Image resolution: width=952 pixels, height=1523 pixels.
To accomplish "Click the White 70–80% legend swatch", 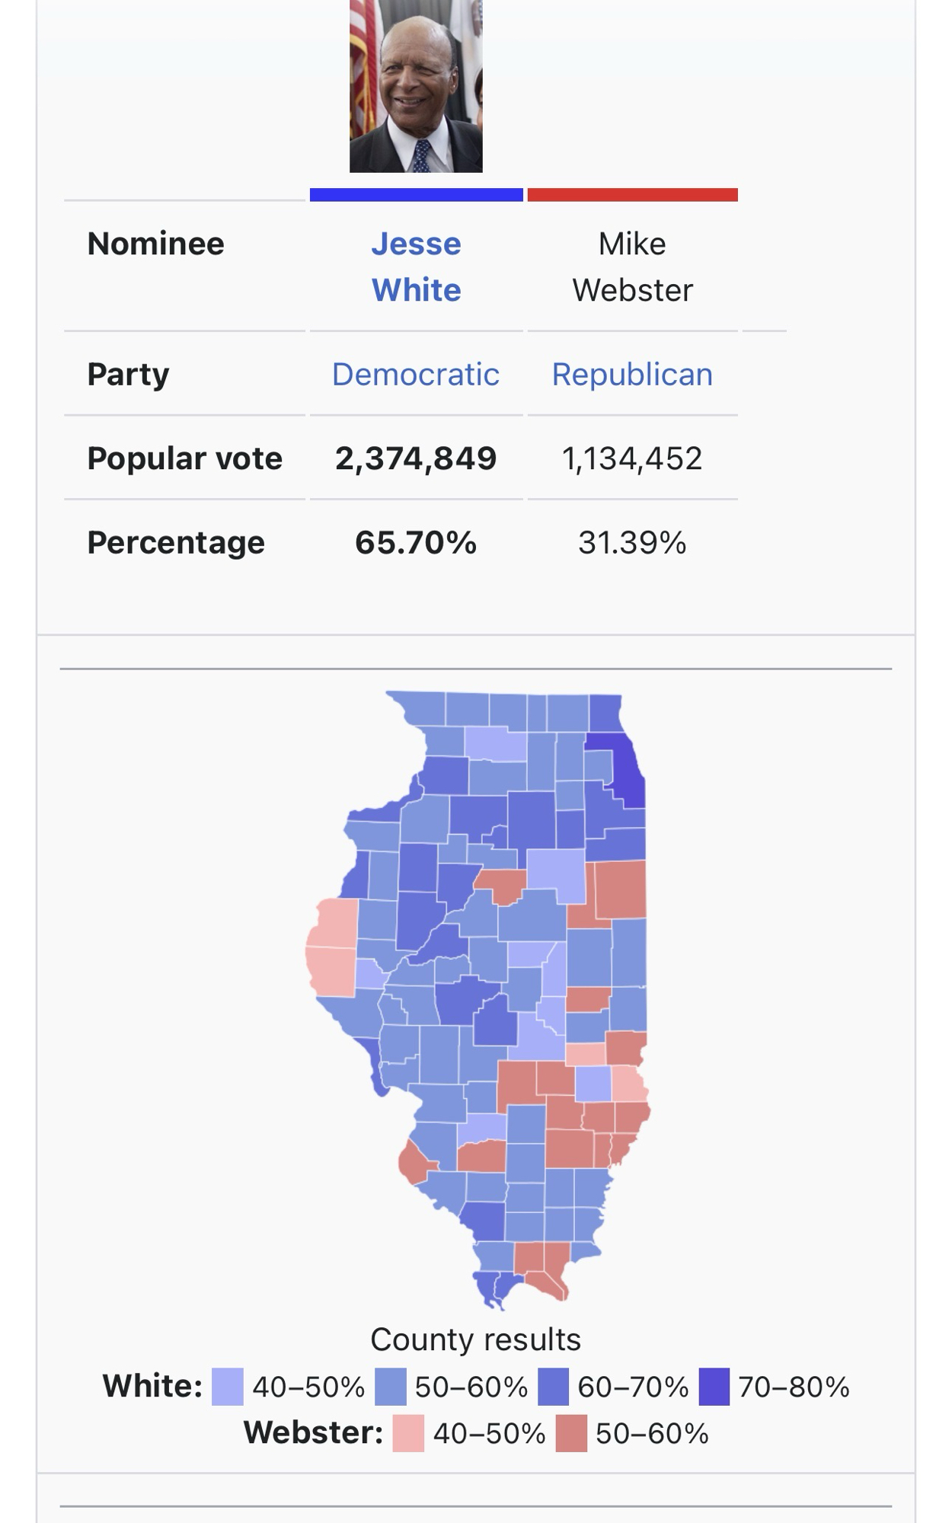I will (x=714, y=1387).
